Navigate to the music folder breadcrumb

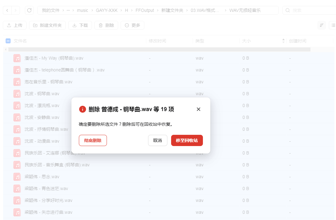coord(83,10)
